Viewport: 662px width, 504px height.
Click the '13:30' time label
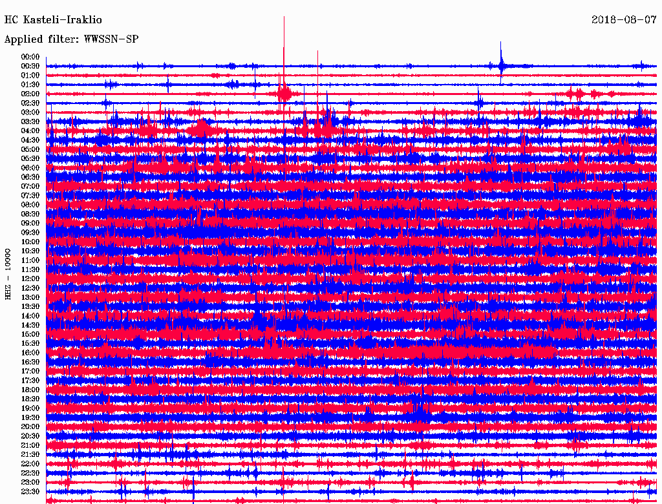pos(30,306)
